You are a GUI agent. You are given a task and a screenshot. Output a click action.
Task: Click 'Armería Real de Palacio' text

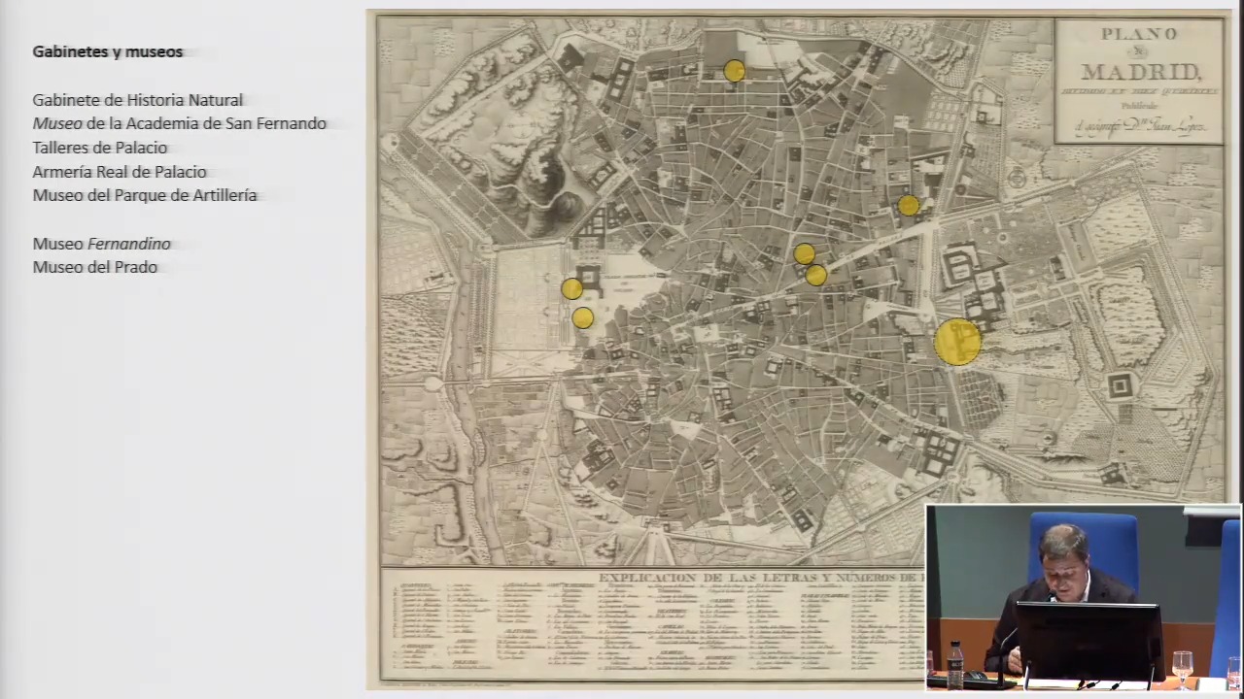pos(120,172)
